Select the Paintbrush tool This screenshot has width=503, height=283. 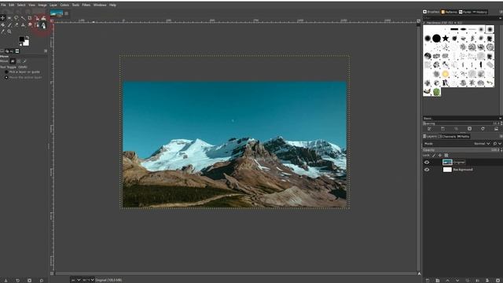point(9,25)
